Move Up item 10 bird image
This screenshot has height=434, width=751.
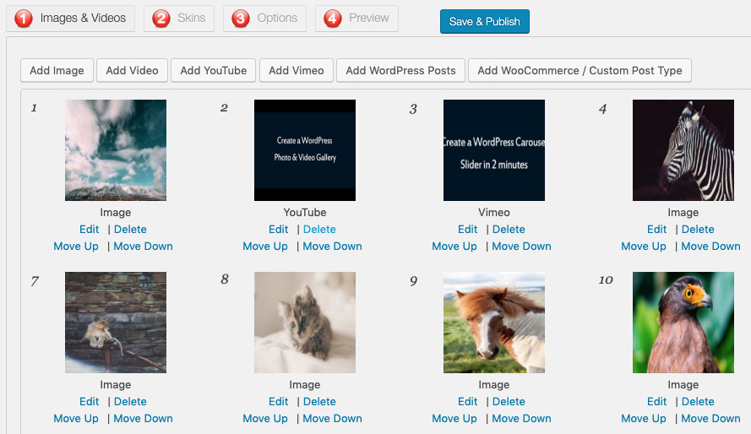pyautogui.click(x=643, y=418)
